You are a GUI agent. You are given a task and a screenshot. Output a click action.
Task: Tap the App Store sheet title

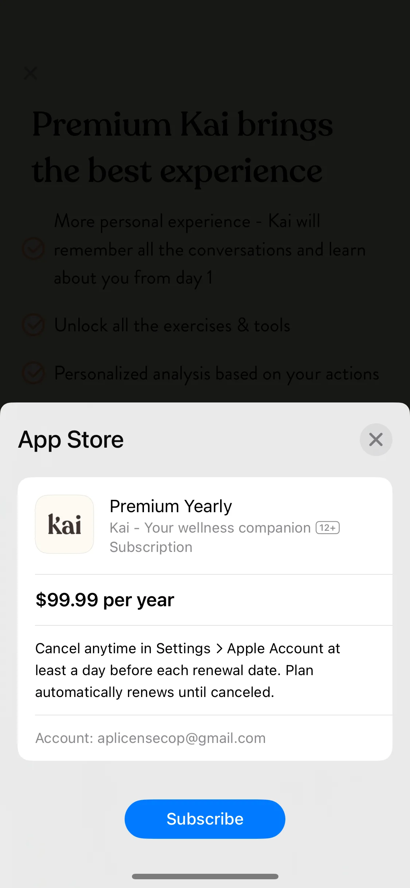click(x=71, y=439)
